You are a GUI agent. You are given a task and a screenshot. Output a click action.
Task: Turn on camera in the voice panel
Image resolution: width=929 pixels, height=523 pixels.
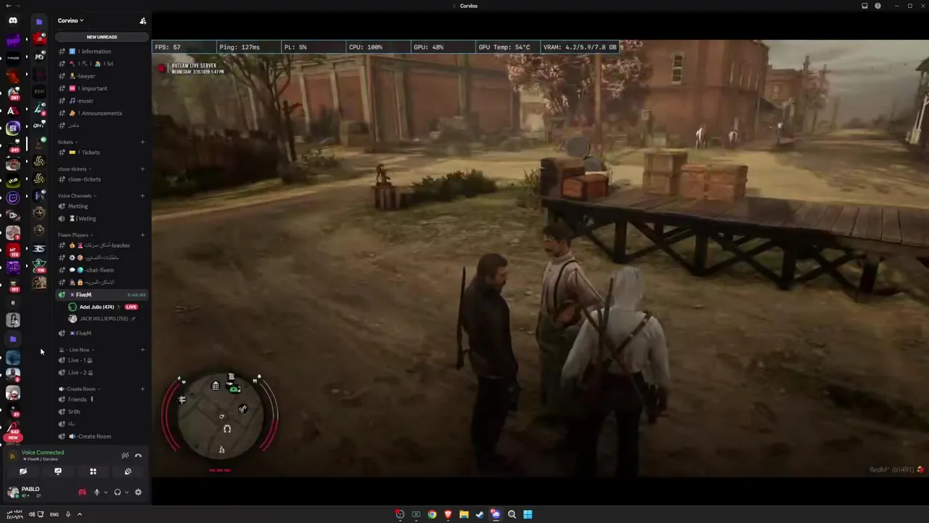[23, 471]
